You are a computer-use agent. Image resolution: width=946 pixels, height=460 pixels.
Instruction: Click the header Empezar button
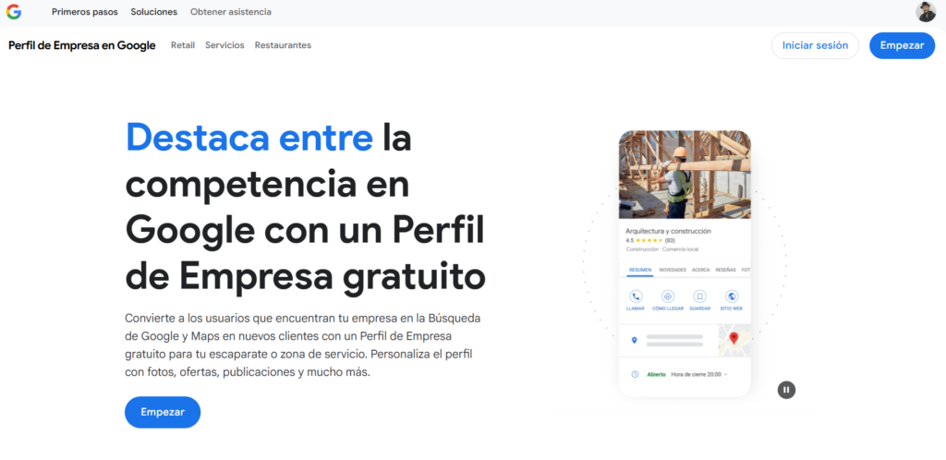[902, 46]
